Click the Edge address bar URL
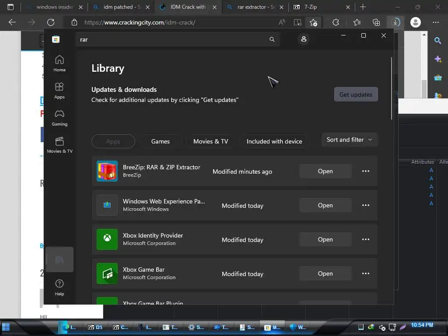This screenshot has width=448, height=336. point(140,22)
